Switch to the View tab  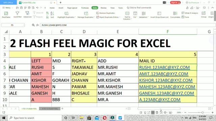[112, 8]
